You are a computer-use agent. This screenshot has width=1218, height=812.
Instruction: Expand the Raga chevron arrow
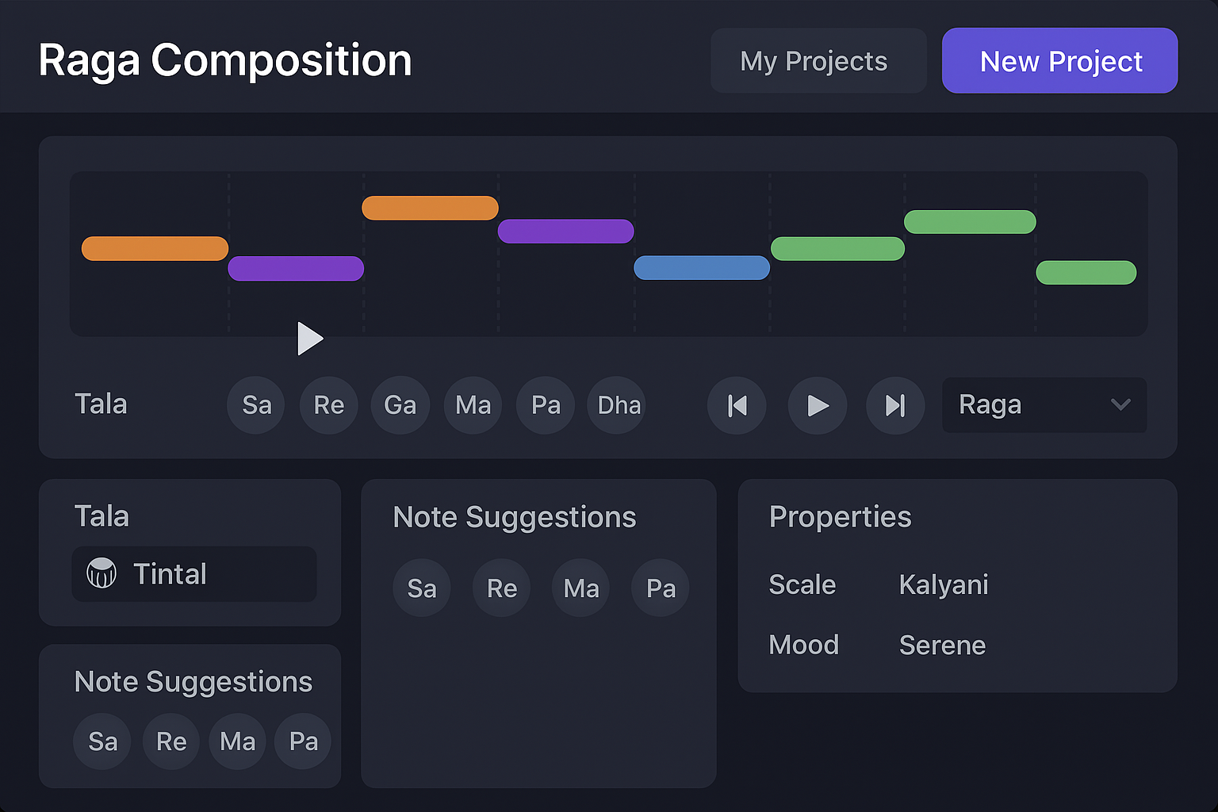click(x=1120, y=404)
